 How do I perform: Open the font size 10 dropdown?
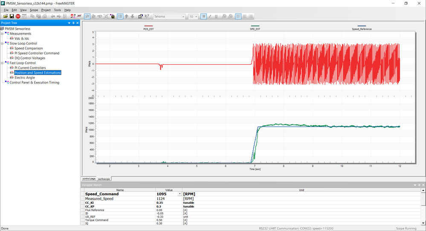196,17
